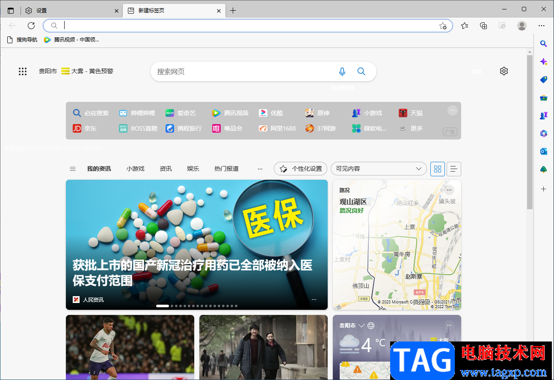Open the 爱奇艺 quick link
This screenshot has height=380, width=554.
click(181, 113)
